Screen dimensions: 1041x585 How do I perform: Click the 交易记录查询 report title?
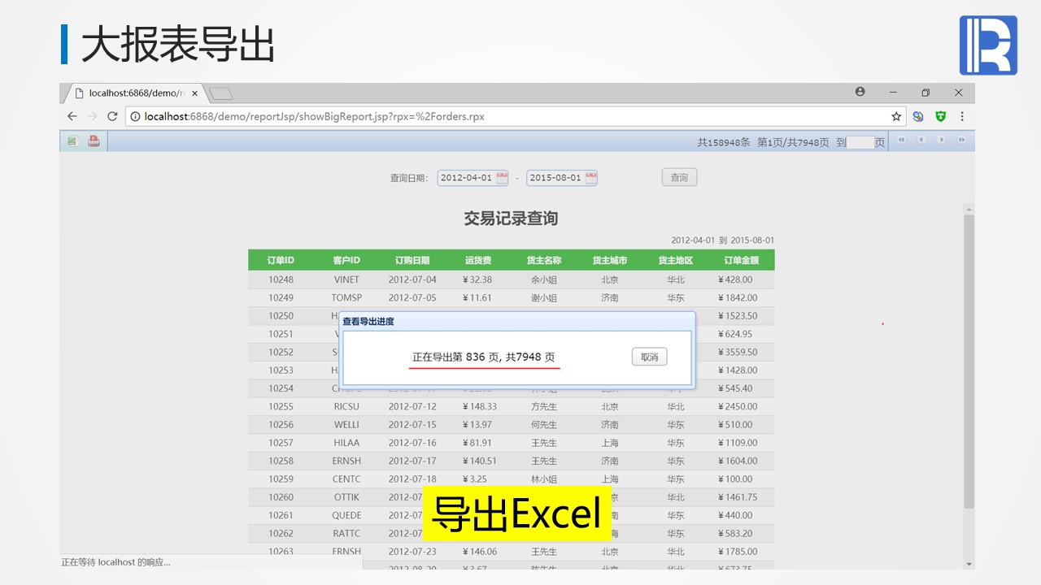(x=511, y=219)
